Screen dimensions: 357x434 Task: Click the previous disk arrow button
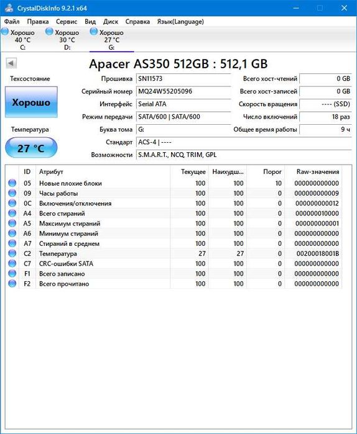(x=11, y=63)
